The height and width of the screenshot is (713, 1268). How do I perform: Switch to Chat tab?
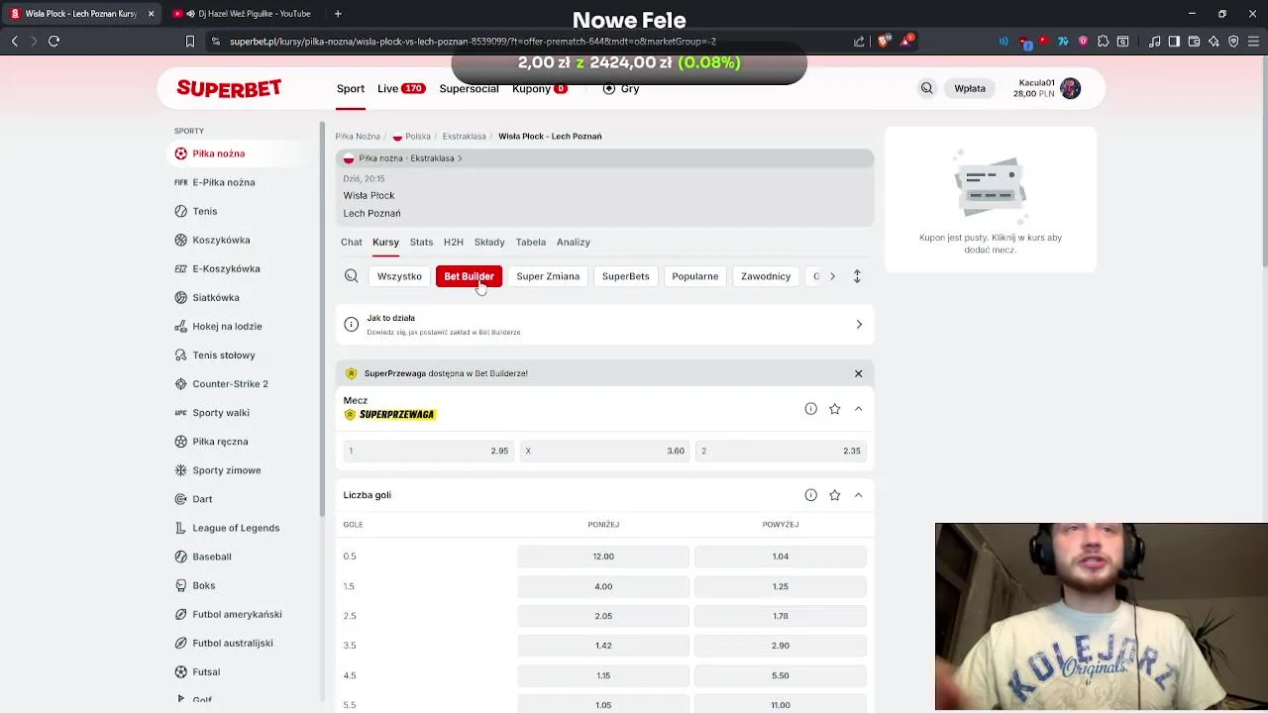coord(352,242)
